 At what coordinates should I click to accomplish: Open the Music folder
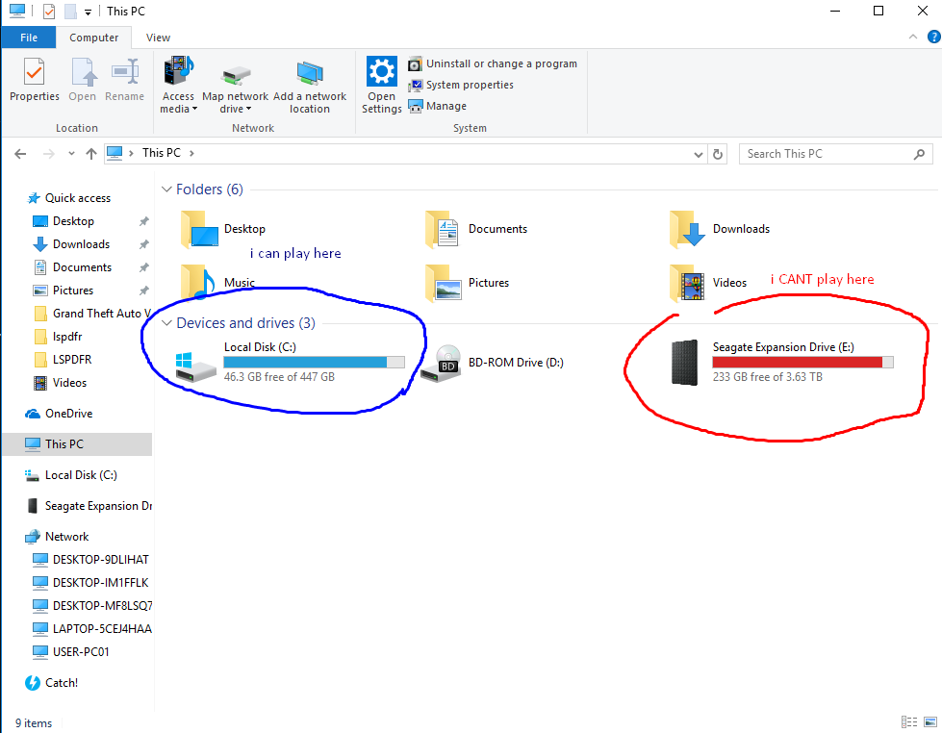click(x=217, y=283)
